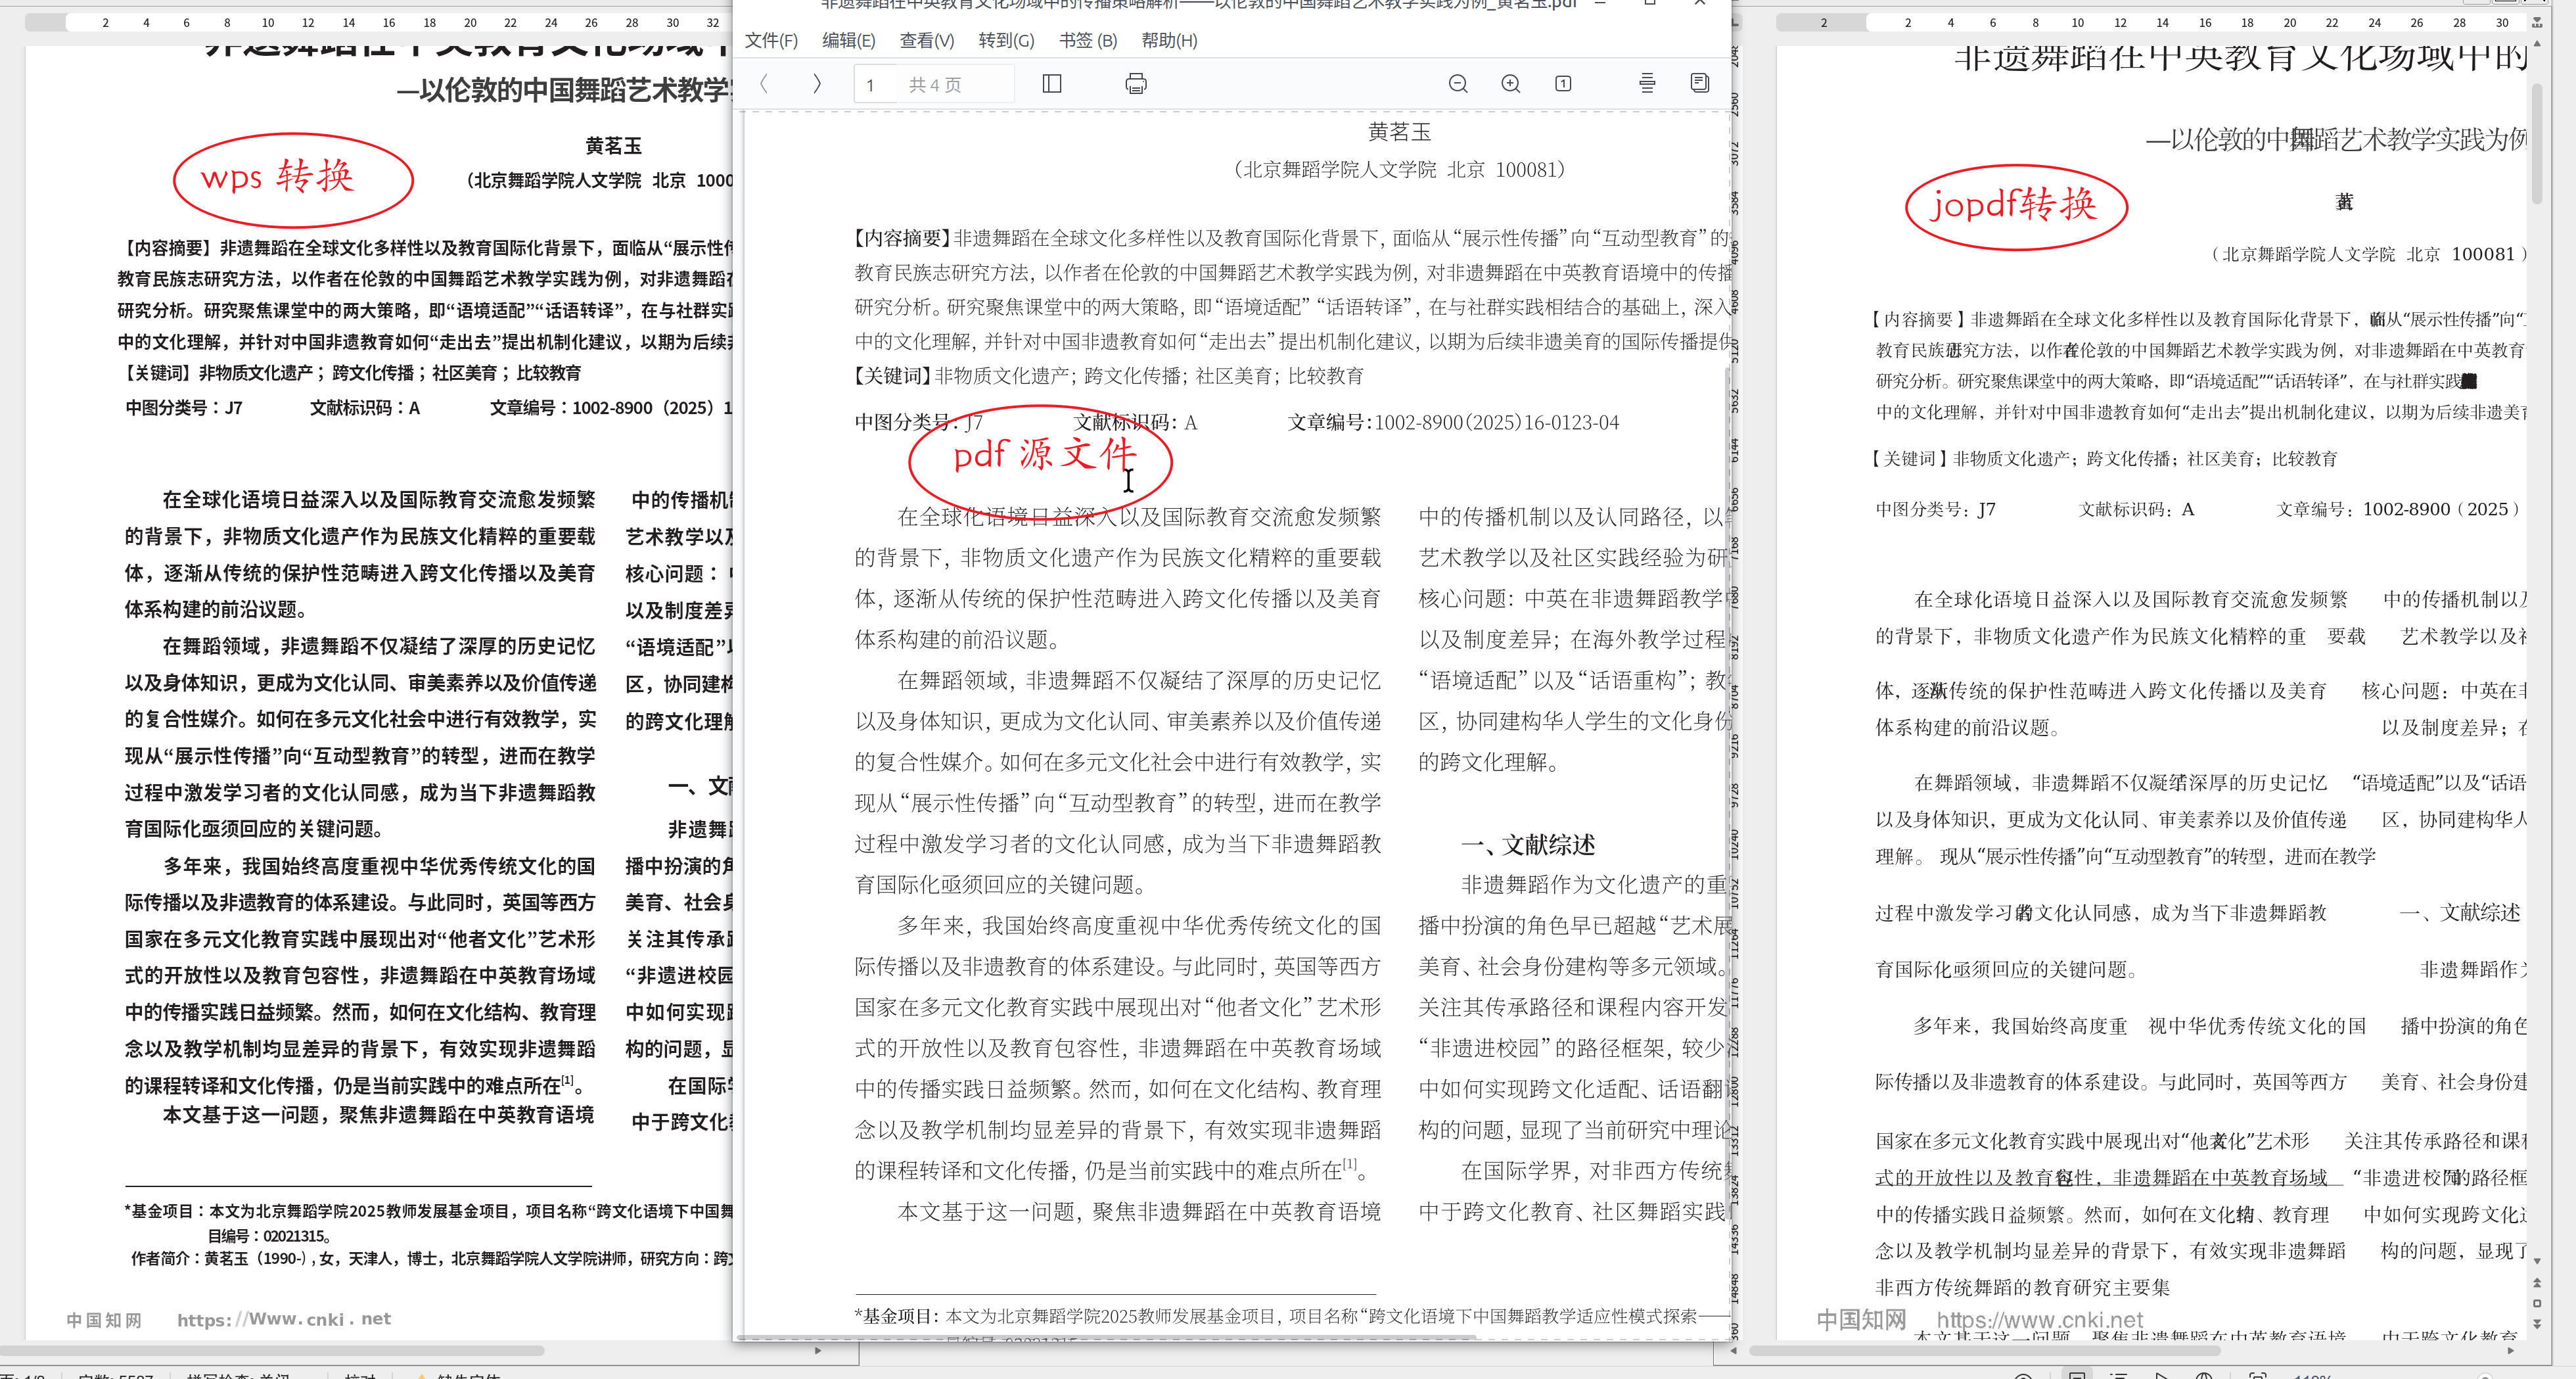Open the 书签(B) menu

(1087, 40)
